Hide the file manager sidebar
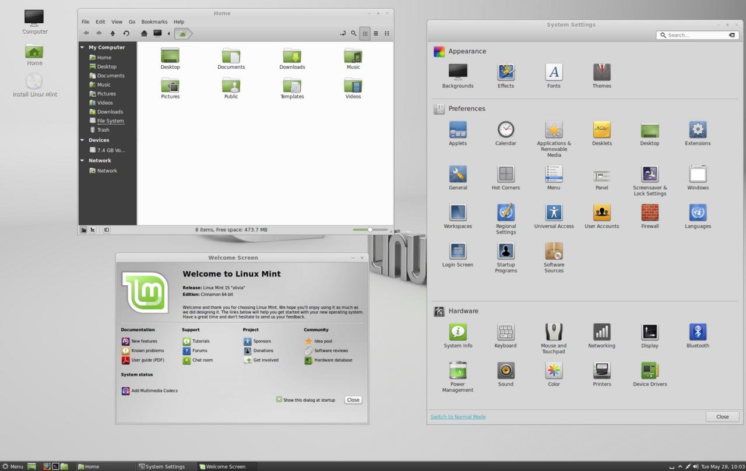The width and height of the screenshot is (746, 471). pos(106,229)
